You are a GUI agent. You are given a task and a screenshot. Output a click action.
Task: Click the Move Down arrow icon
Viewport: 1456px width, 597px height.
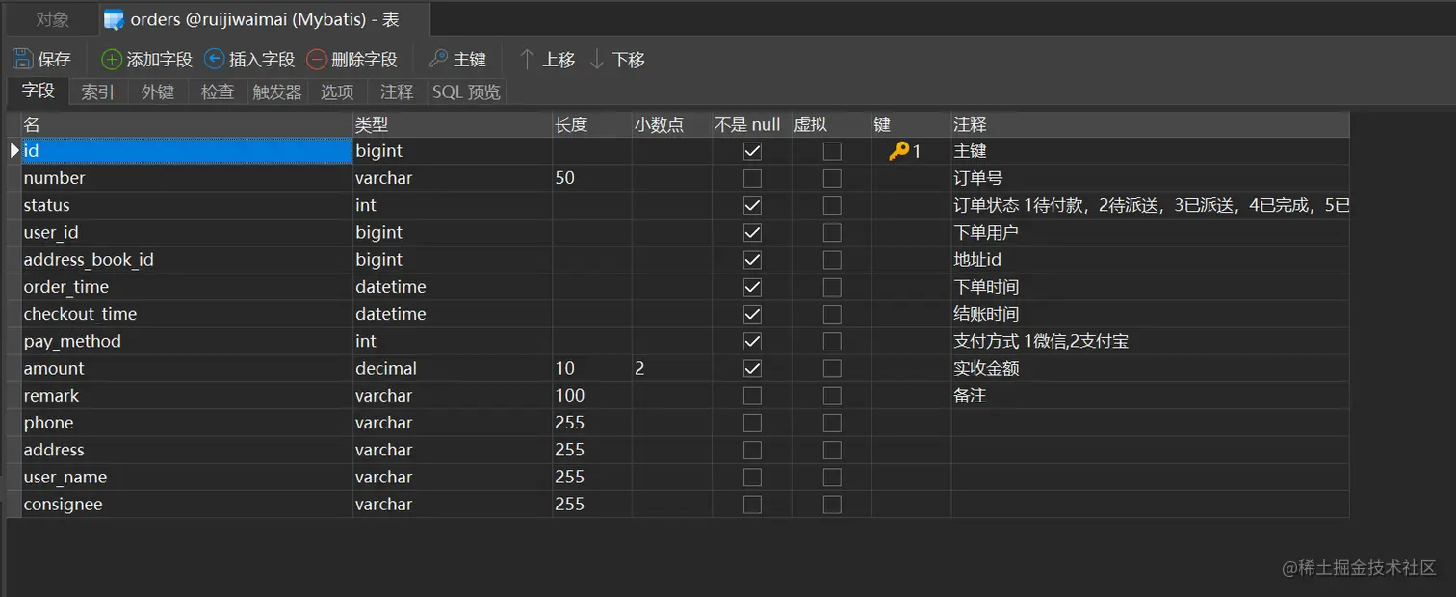pos(597,59)
